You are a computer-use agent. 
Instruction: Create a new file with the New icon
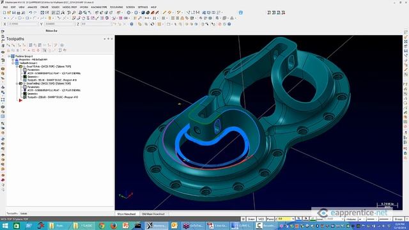[x=4, y=13]
